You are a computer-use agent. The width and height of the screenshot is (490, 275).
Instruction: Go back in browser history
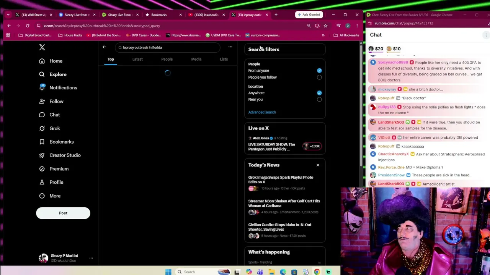pos(9,26)
